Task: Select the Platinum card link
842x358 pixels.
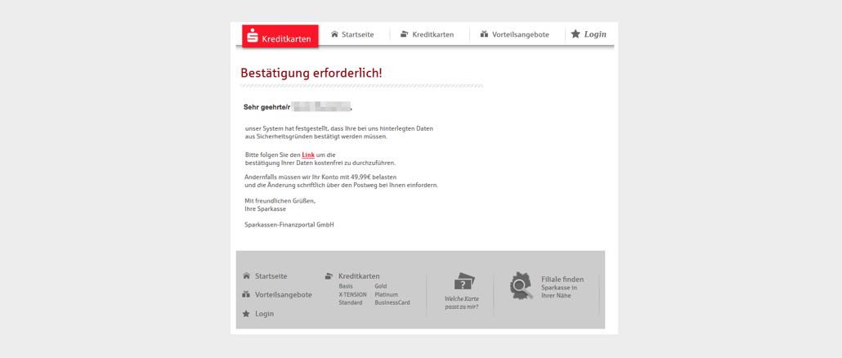Action: (387, 295)
